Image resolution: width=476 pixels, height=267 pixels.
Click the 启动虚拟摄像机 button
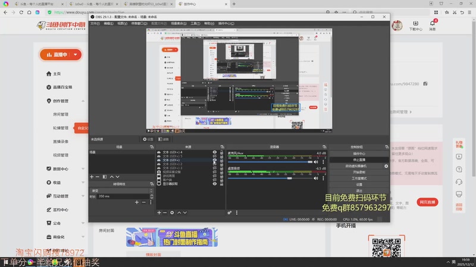356,166
